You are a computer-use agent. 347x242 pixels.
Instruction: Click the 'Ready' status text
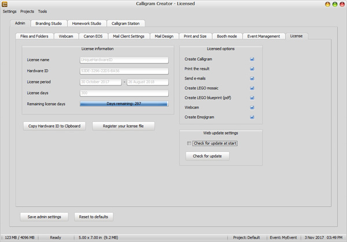pos(56,237)
